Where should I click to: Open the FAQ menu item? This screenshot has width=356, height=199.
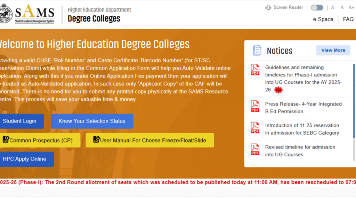[x=348, y=19]
